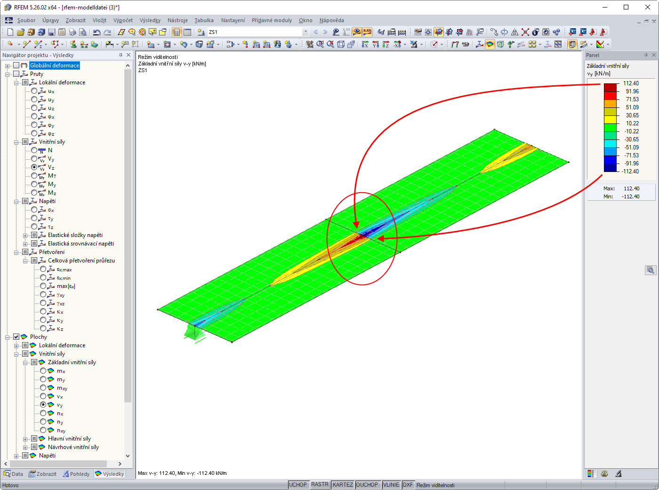Click the red cross-arrows delete icon

tap(525, 32)
